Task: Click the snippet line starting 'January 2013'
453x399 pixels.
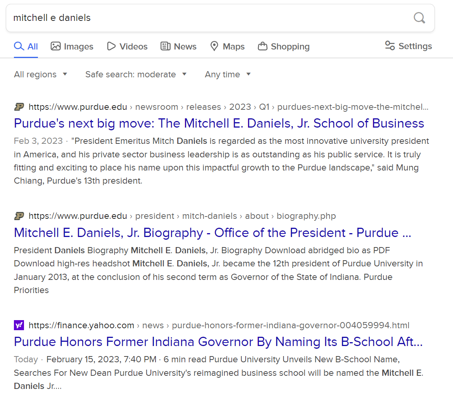Action: click(203, 277)
